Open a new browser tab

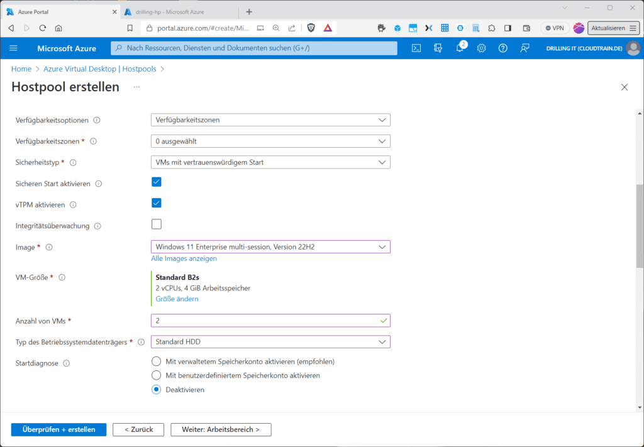(x=249, y=12)
